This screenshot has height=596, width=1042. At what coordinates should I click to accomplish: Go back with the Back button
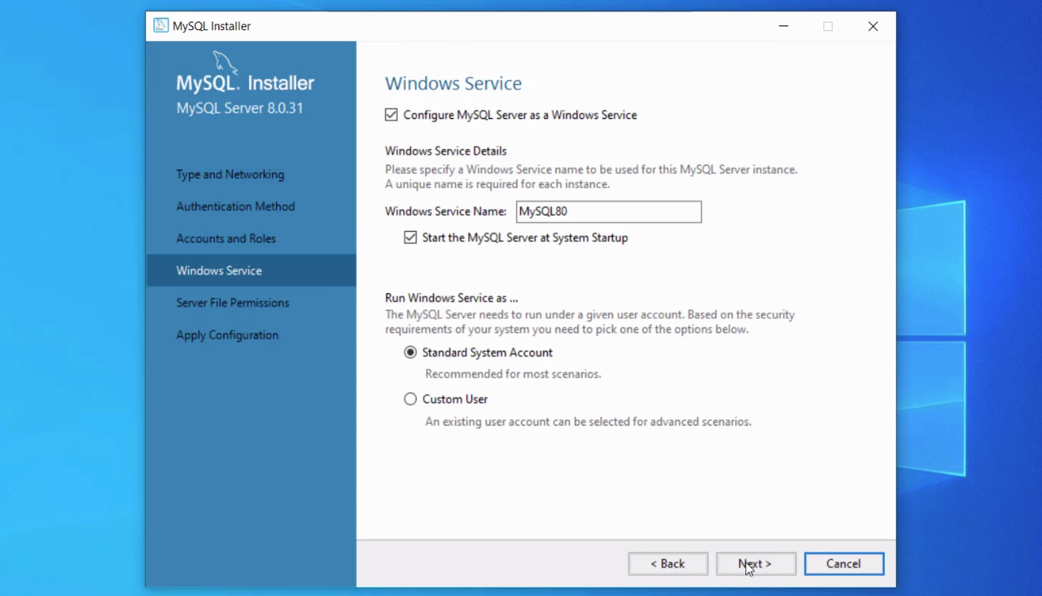[668, 563]
